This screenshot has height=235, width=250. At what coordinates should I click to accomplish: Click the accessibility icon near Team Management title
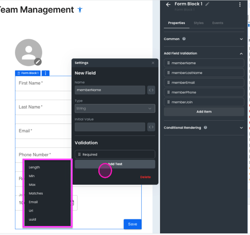point(80,10)
